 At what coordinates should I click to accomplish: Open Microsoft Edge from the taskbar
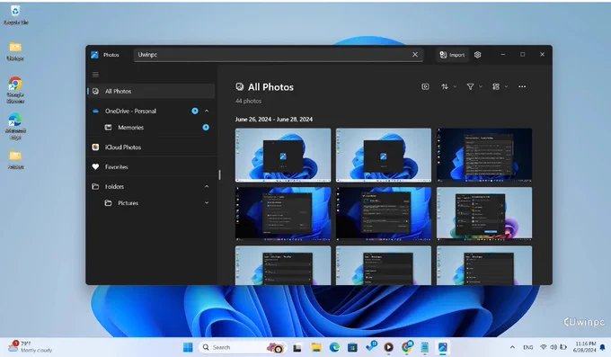tap(334, 347)
